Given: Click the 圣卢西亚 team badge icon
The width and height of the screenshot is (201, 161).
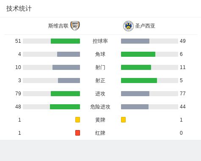Looking at the screenshot, I should [x=128, y=26].
